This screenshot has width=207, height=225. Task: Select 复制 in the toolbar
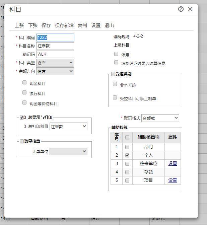coord(82,25)
